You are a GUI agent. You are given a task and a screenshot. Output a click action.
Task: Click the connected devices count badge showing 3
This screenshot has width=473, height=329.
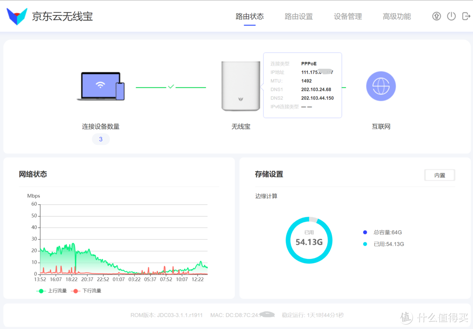click(101, 139)
